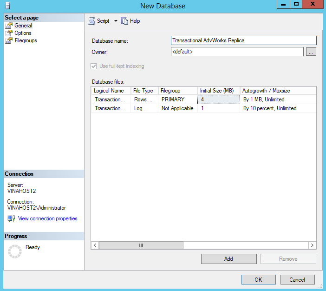
Task: Select the Filegroups page icon
Action: pyautogui.click(x=8, y=40)
